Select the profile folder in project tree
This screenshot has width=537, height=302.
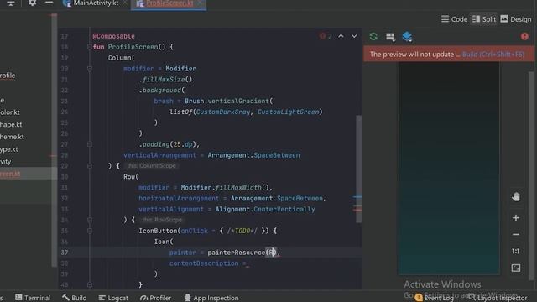tap(8, 75)
